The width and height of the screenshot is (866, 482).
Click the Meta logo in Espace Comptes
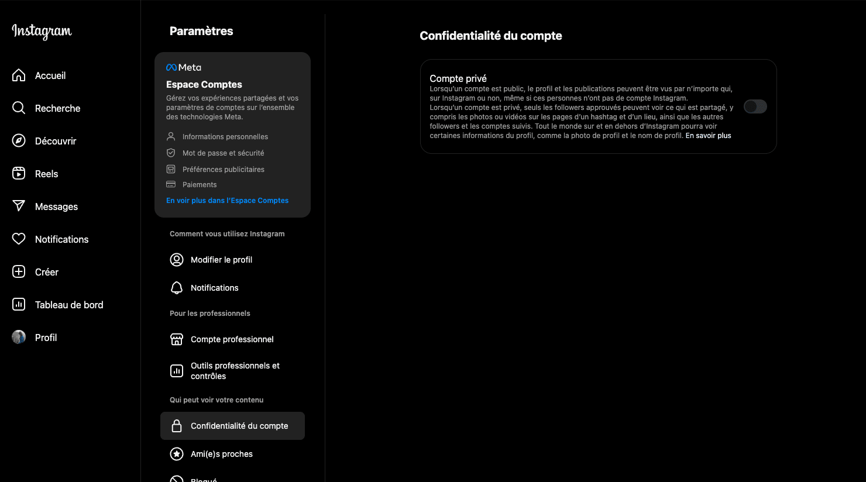184,67
